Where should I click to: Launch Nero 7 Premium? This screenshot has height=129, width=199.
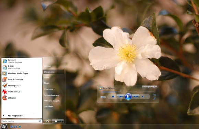coord(22,79)
